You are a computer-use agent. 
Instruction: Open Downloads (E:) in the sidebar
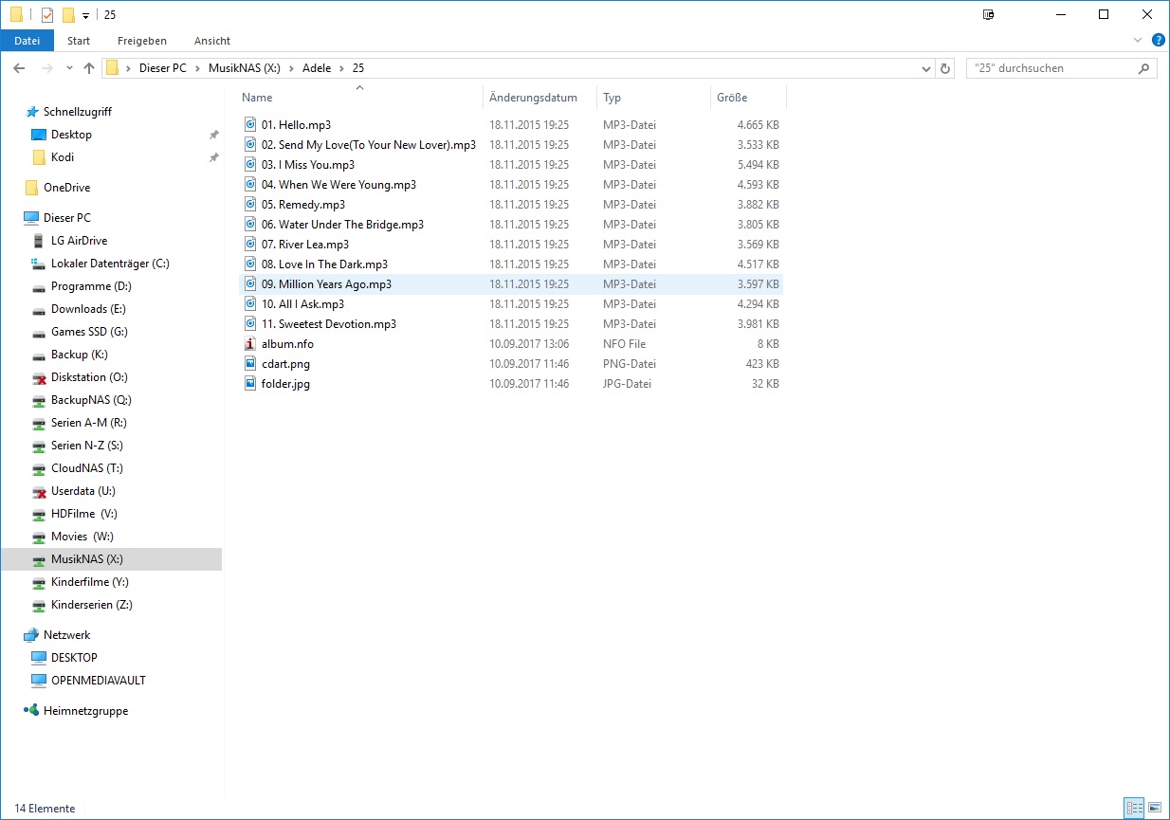88,309
